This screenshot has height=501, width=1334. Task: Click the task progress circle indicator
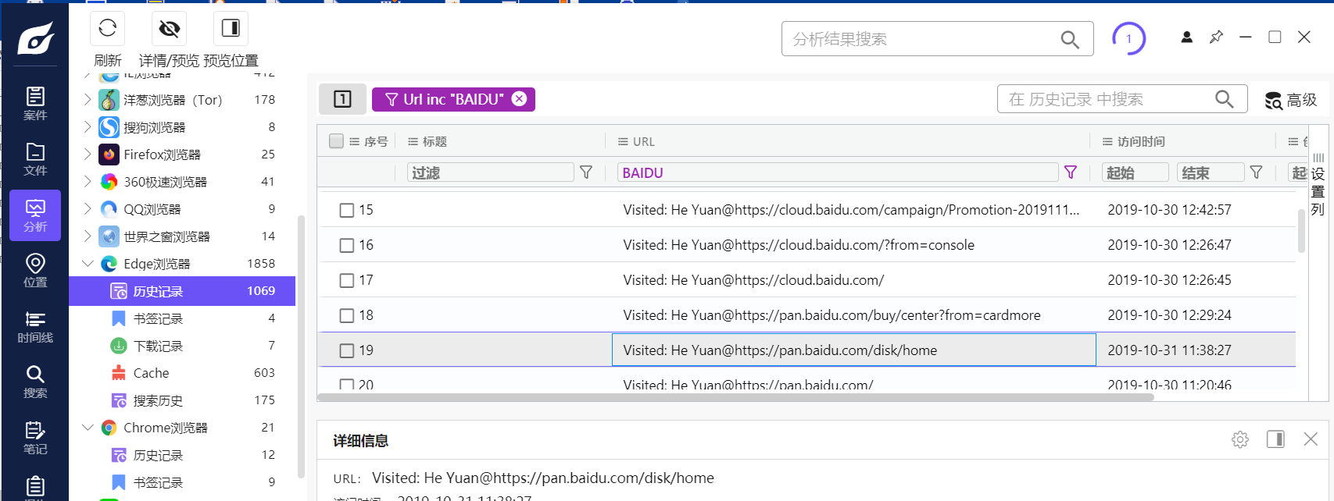(1128, 39)
